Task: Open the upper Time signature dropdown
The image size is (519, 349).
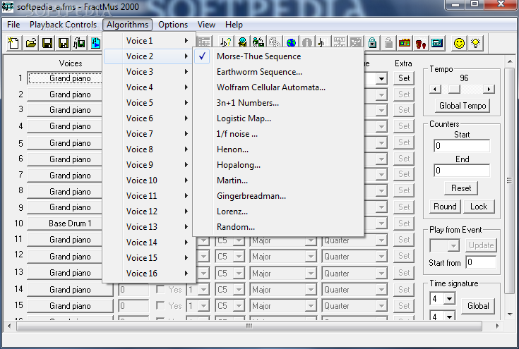Action: (449, 299)
